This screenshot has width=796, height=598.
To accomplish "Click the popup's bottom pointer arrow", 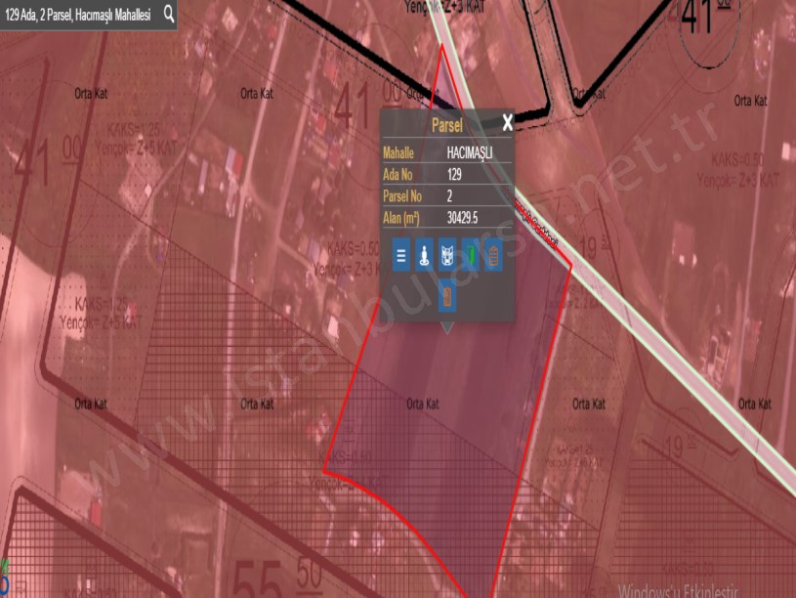I will (x=447, y=328).
